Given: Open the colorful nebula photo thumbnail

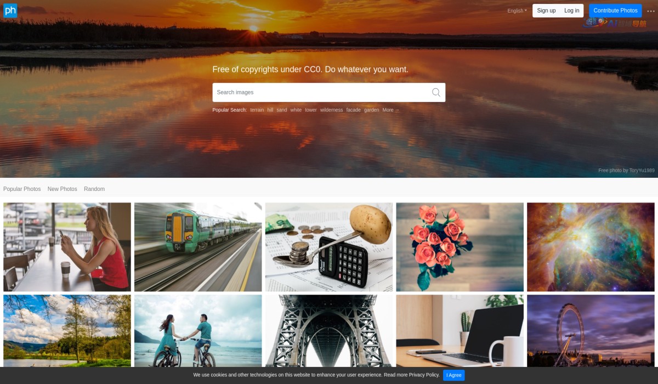Looking at the screenshot, I should coord(591,247).
